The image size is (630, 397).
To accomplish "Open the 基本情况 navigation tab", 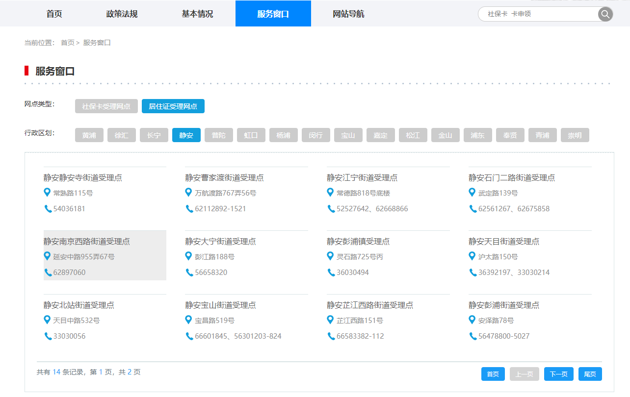I will pos(197,14).
